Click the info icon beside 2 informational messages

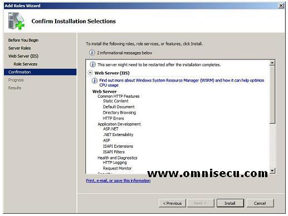(92, 53)
